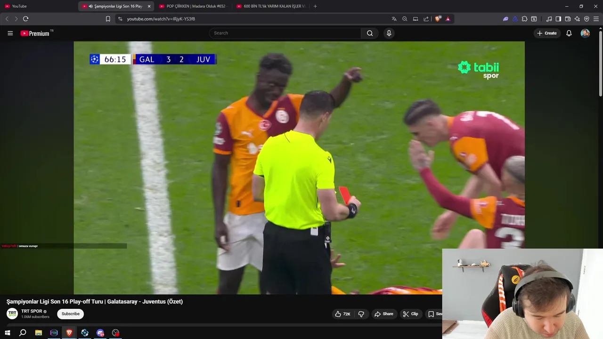Open Nox app in taskbar

(54, 333)
